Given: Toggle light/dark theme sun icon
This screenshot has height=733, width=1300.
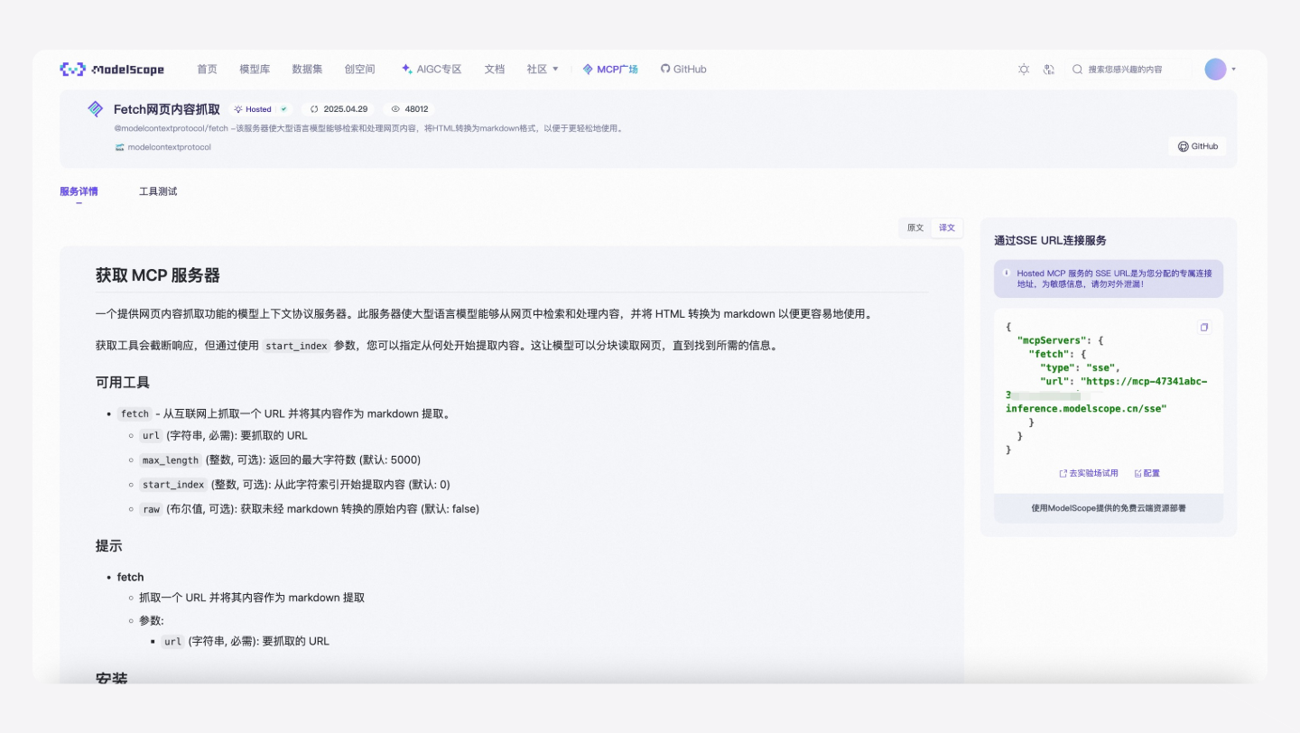Looking at the screenshot, I should point(1024,70).
